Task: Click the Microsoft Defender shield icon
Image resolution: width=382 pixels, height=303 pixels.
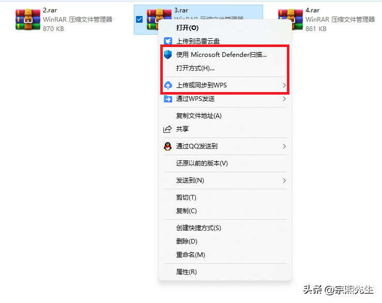Action: [168, 54]
